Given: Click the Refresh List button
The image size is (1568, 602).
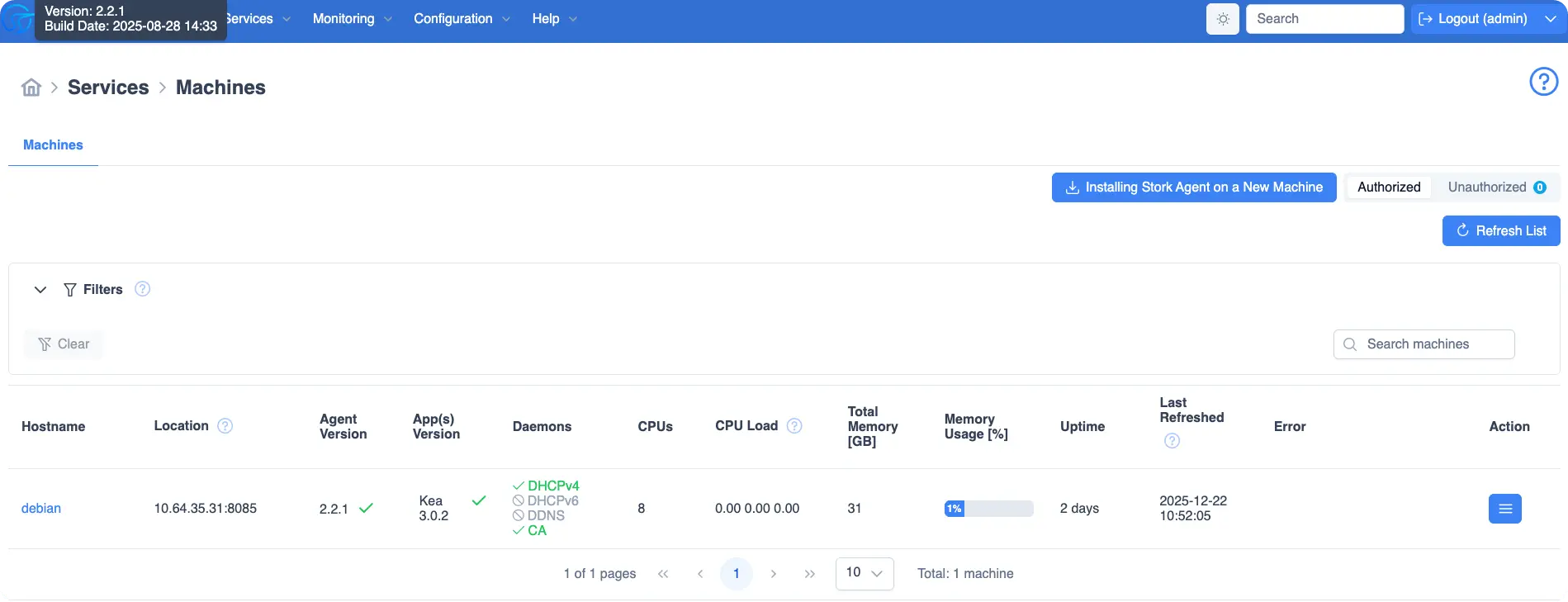Looking at the screenshot, I should [1500, 231].
